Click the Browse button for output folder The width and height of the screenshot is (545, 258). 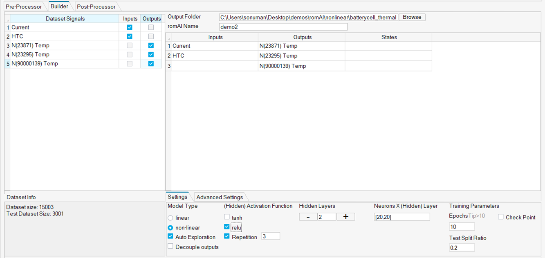point(412,17)
